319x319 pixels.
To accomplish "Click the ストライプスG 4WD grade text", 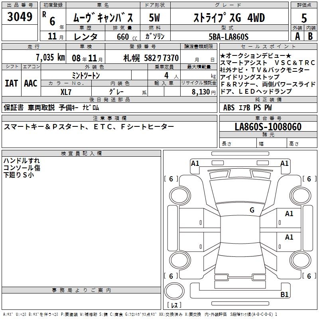I will [228, 18].
